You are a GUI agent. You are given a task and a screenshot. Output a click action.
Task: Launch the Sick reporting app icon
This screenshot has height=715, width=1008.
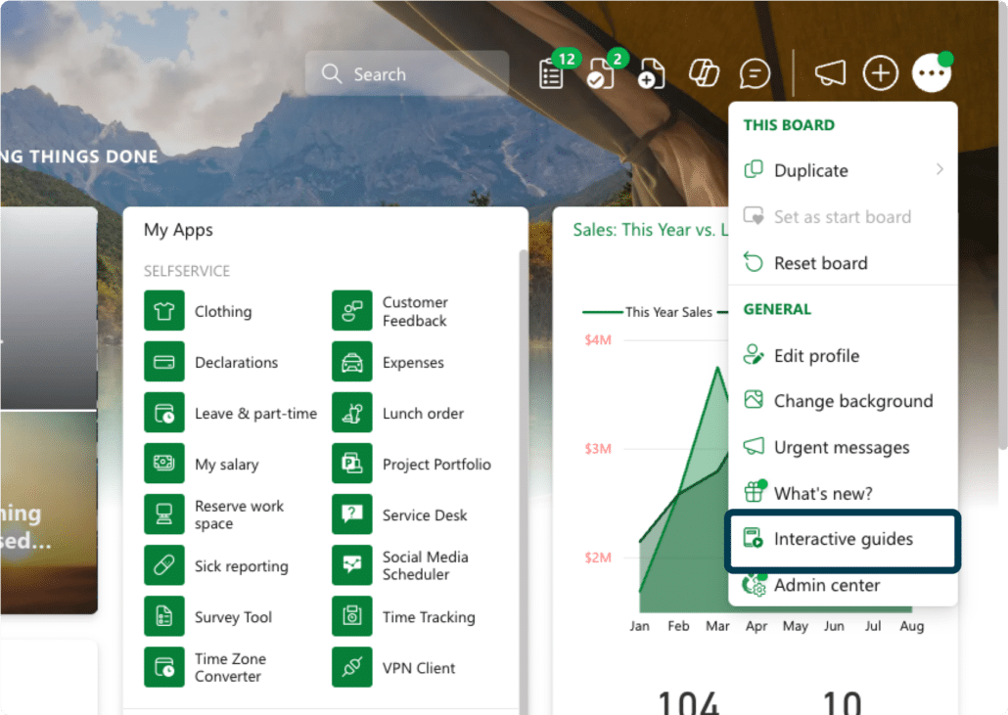pos(164,565)
